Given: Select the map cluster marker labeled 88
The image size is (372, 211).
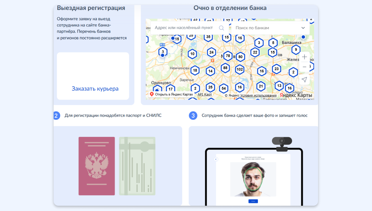Looking at the screenshot, I should tap(225, 68).
